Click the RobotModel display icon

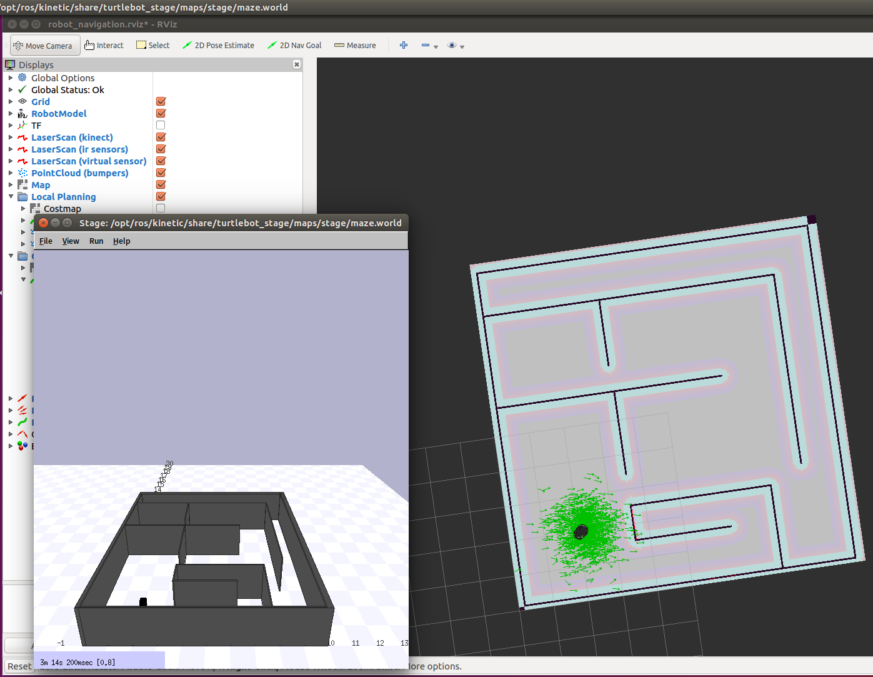pos(22,114)
